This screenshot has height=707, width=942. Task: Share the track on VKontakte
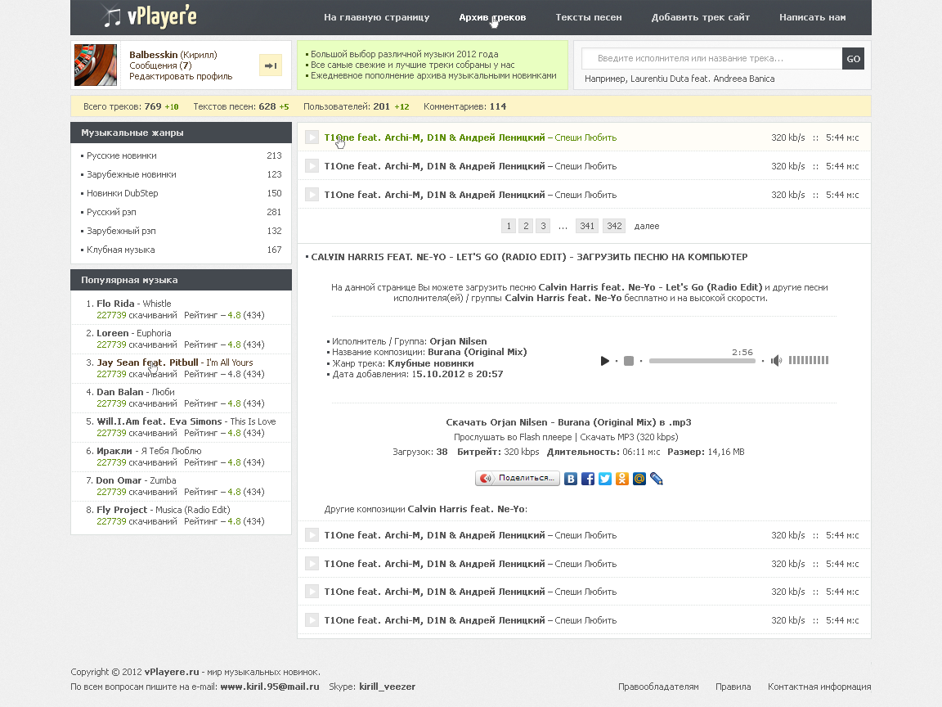click(571, 479)
